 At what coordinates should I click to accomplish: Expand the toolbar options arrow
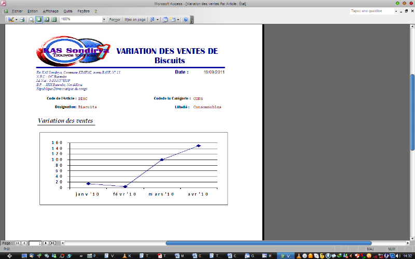[x=192, y=21]
